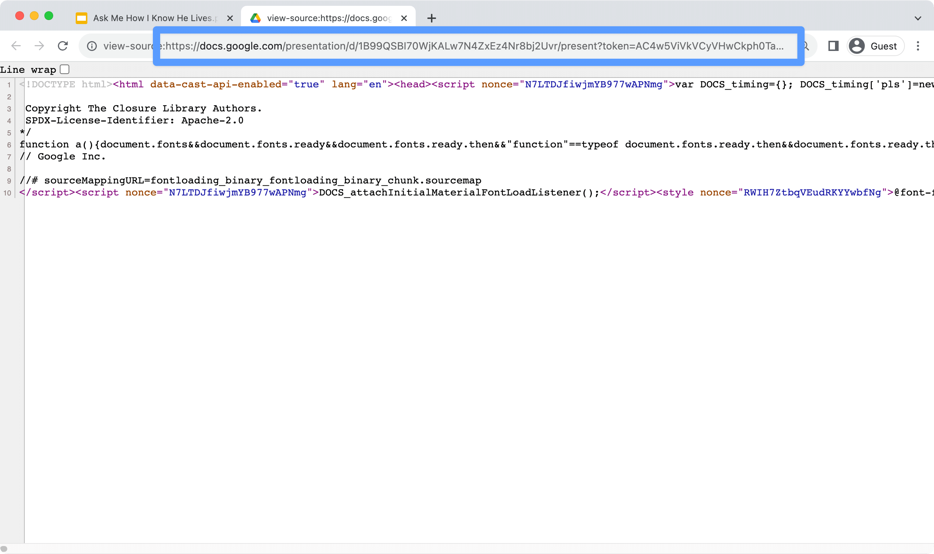Click the '<!DOCTYPE html>' text
934x554 pixels.
coord(66,84)
